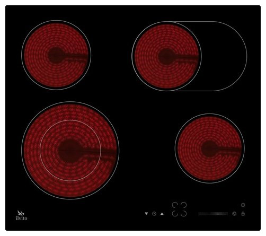This screenshot has height=236, width=266.
Task: Click the dark center of top-left burner
Action: click(x=56, y=55)
